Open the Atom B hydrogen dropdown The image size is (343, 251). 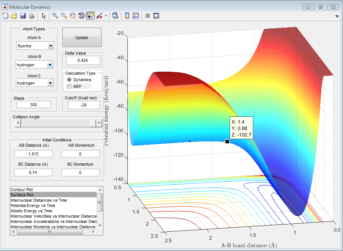[x=50, y=65]
